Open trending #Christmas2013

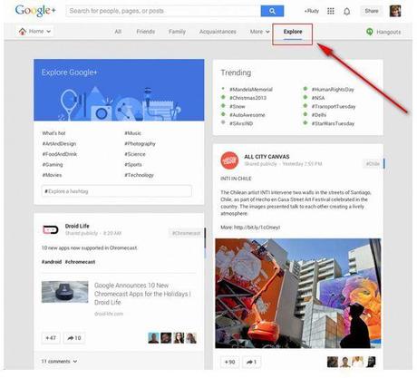[247, 98]
